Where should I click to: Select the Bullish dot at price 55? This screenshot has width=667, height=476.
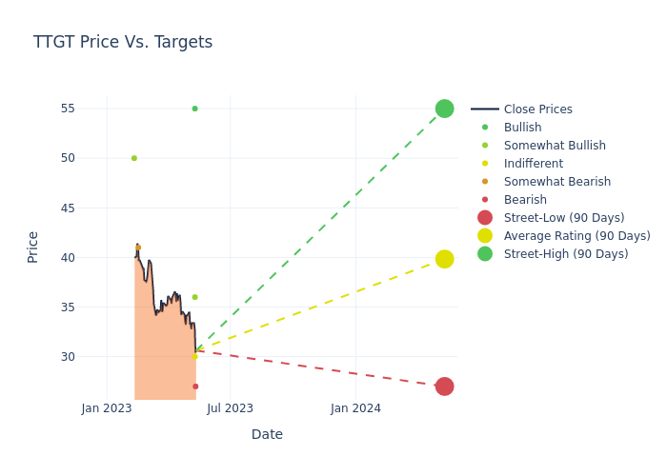pos(194,109)
